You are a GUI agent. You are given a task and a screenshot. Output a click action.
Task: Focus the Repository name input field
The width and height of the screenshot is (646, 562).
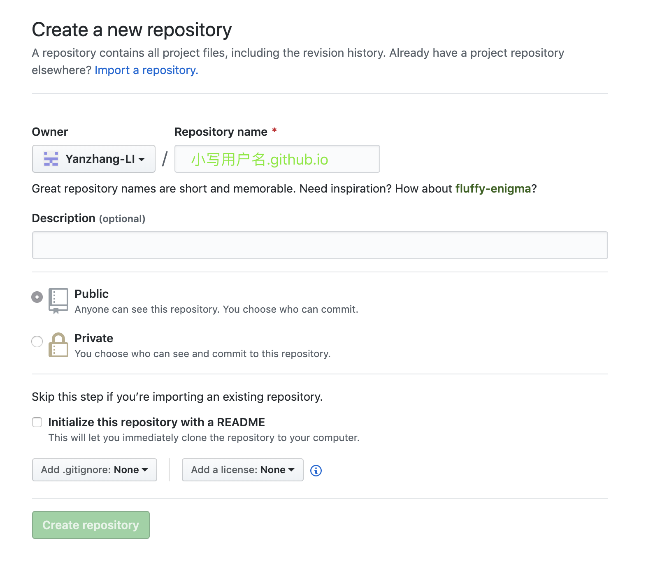coord(277,159)
